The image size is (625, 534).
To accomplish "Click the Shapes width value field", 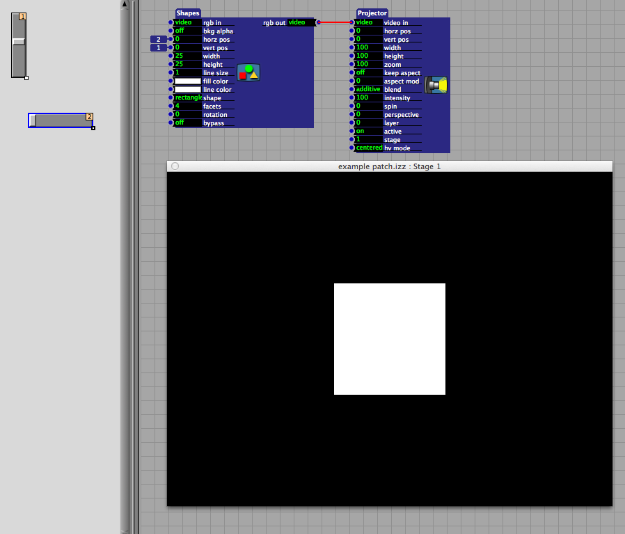I will pyautogui.click(x=187, y=56).
